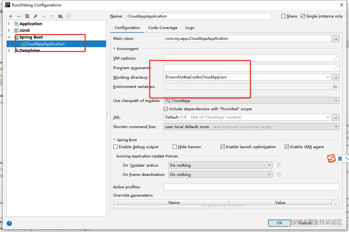Click the Program arguments input field

(x=251, y=68)
